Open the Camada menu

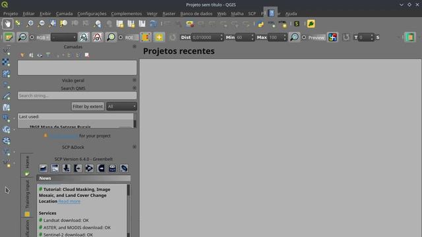pyautogui.click(x=65, y=13)
